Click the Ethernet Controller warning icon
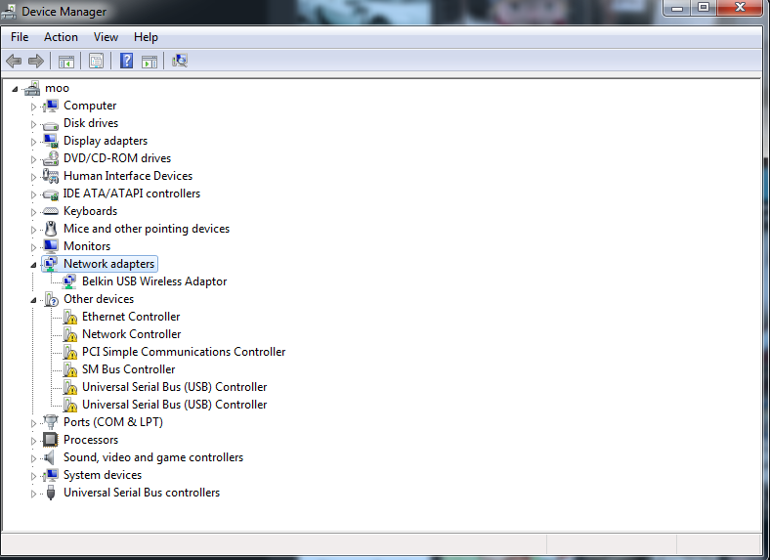Image resolution: width=770 pixels, height=560 pixels. tap(70, 317)
